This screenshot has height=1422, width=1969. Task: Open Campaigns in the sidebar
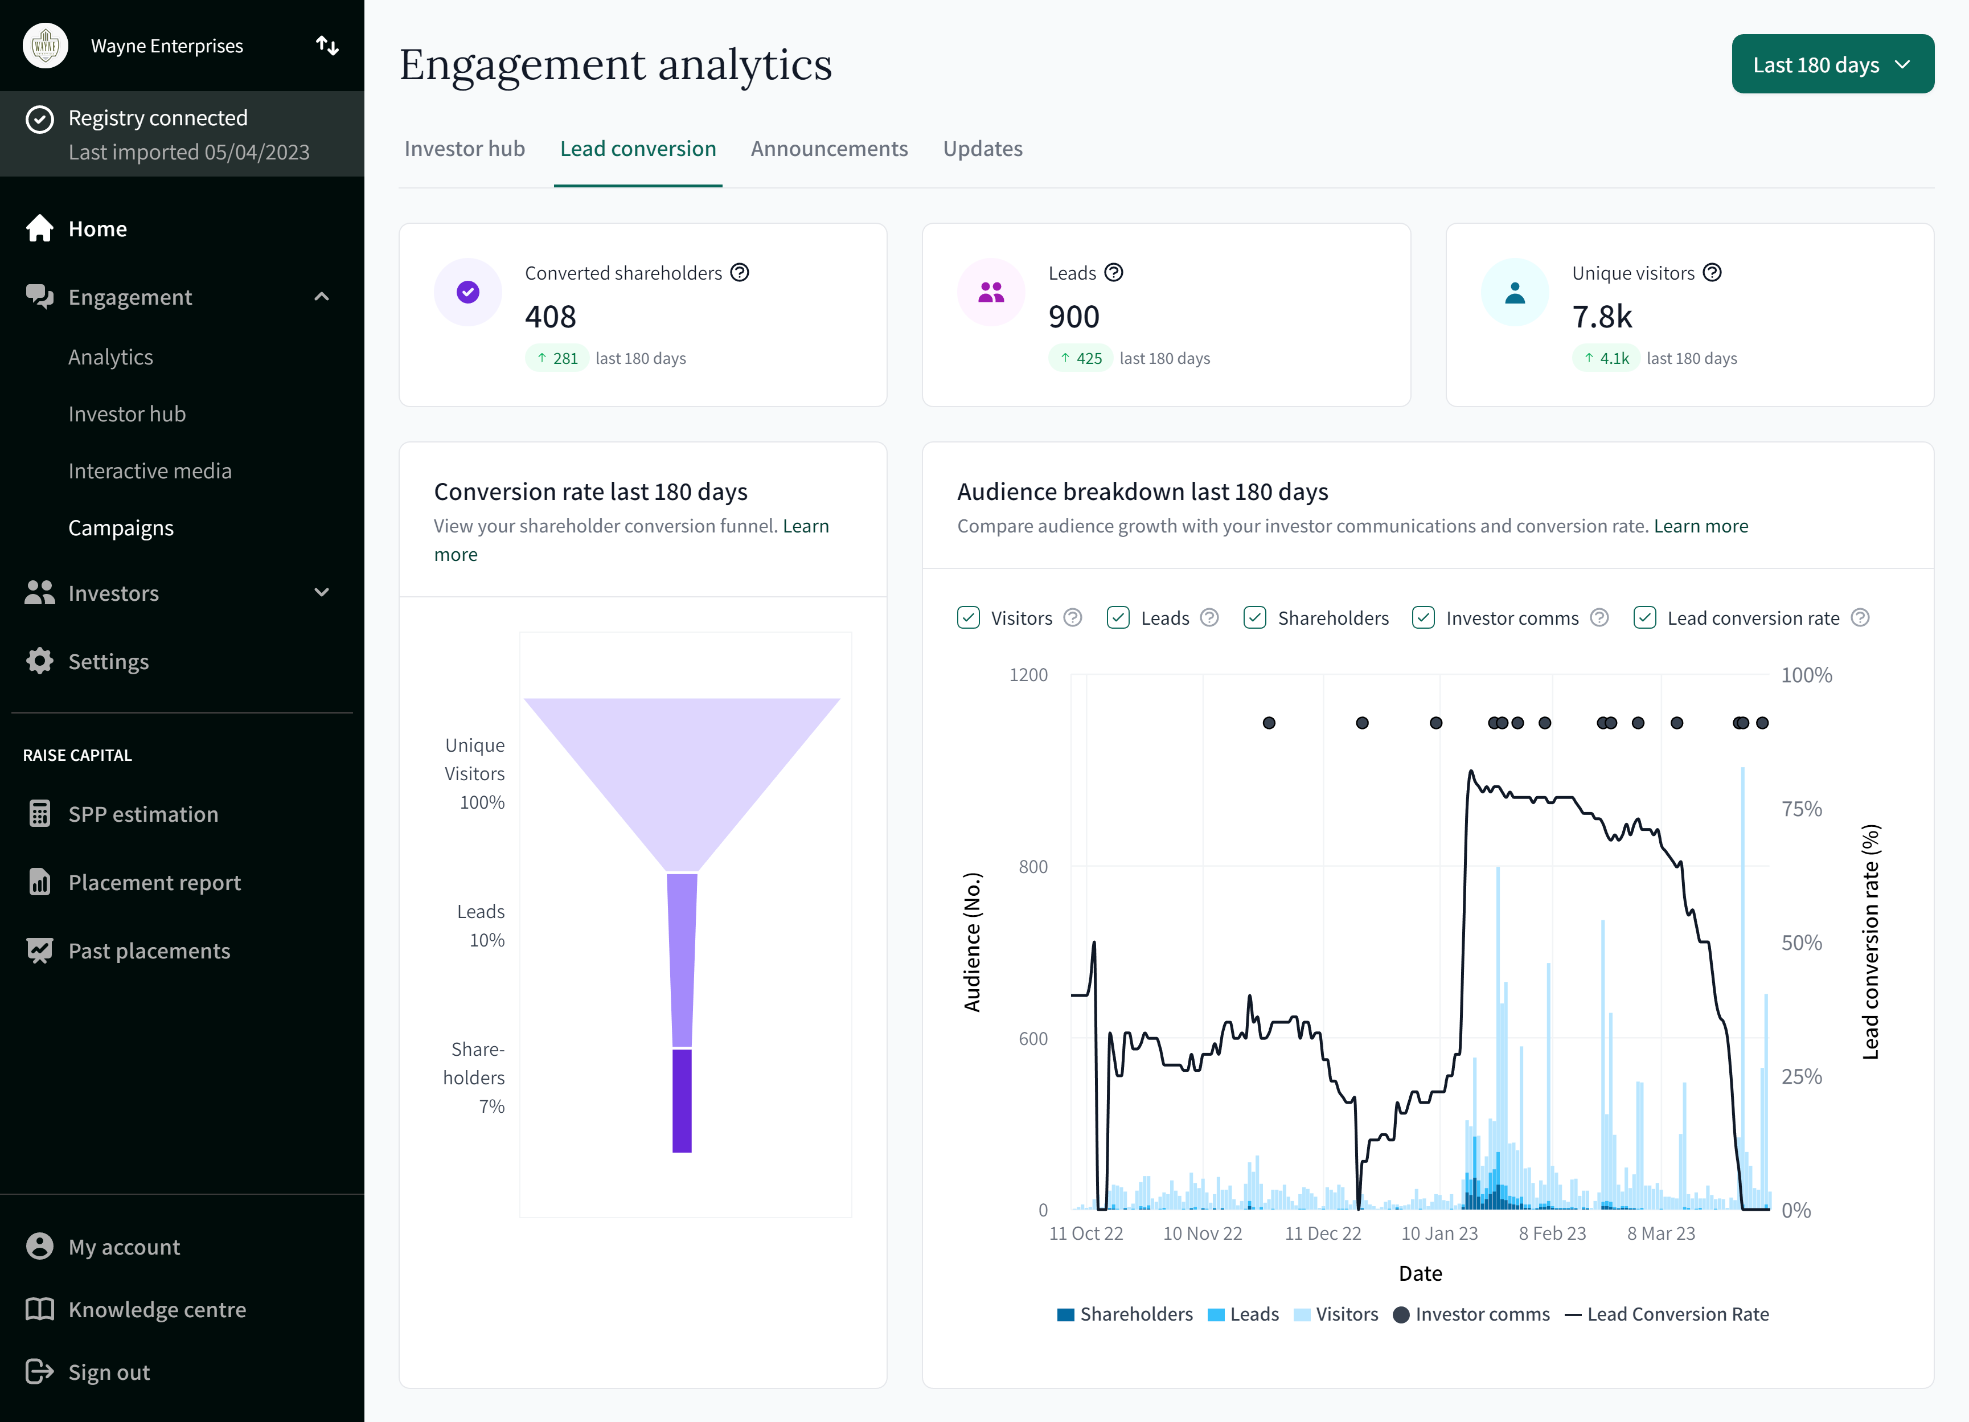coord(121,528)
